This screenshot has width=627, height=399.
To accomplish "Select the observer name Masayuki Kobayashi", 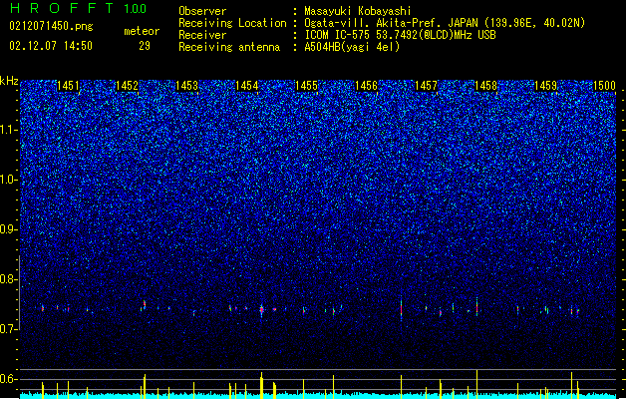I will 358,11.
